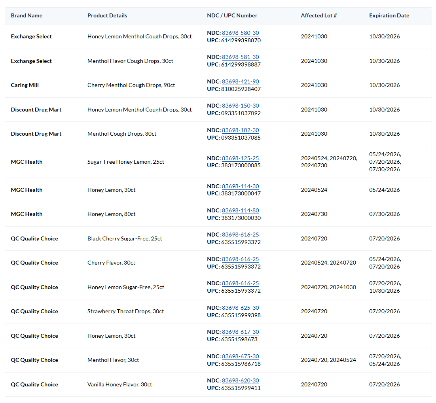Image resolution: width=436 pixels, height=403 pixels.
Task: Click NDC link 83698-675-30
Action: (240, 356)
